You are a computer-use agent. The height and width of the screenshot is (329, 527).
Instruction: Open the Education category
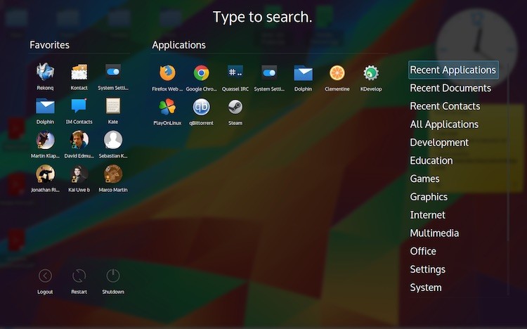(x=431, y=161)
